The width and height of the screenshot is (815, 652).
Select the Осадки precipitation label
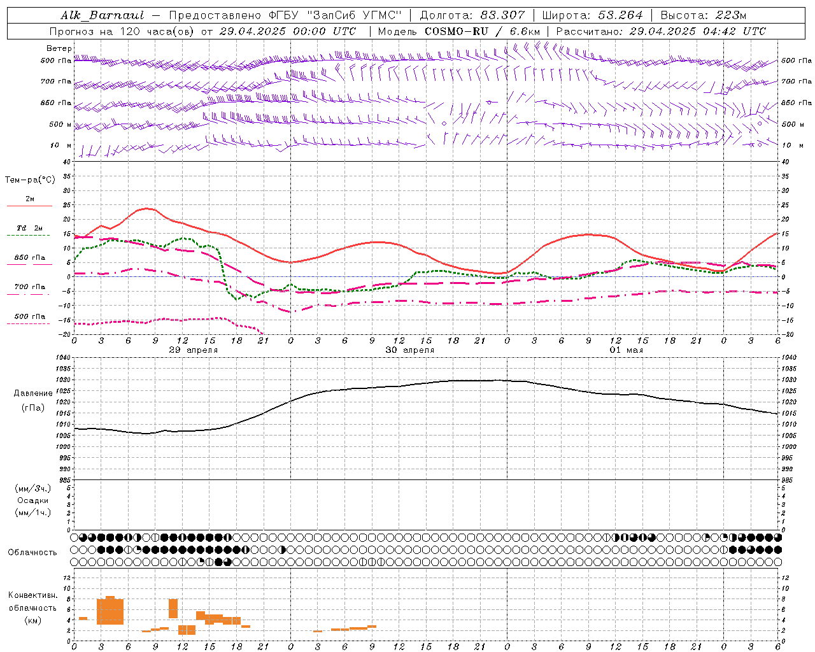click(x=33, y=500)
